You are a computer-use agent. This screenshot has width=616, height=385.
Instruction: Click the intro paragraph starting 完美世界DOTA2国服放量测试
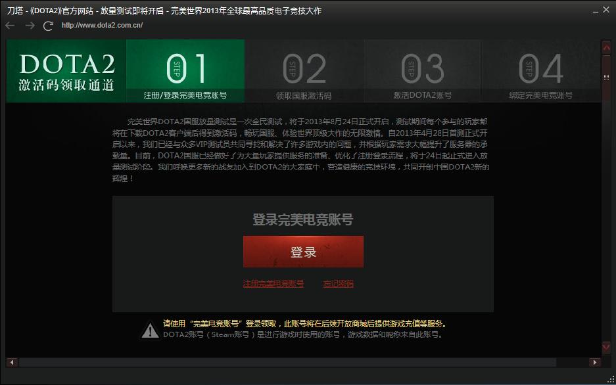point(300,150)
